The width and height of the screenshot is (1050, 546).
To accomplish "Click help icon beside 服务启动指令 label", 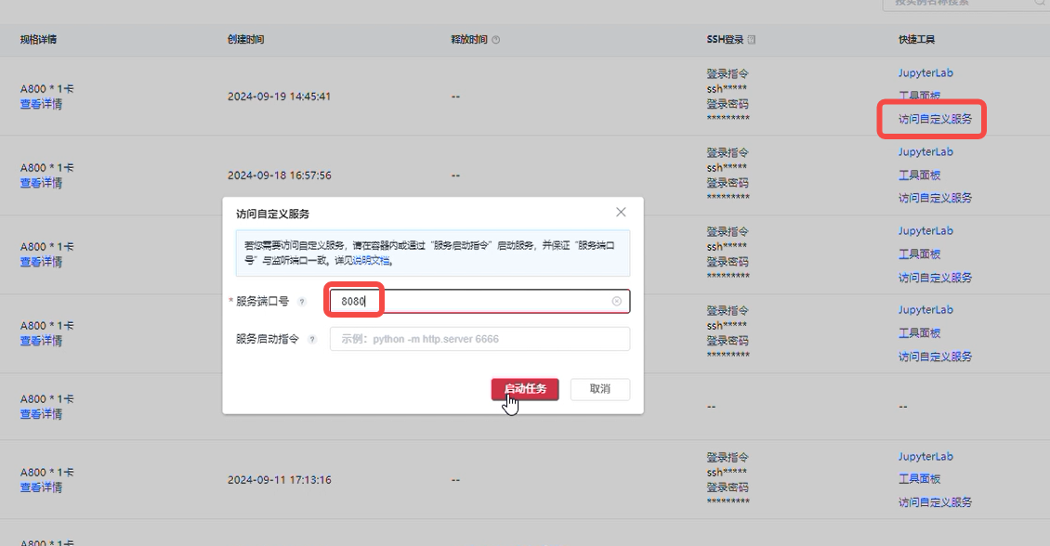I will (312, 340).
